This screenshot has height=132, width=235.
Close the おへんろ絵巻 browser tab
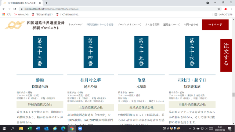pos(40,3)
